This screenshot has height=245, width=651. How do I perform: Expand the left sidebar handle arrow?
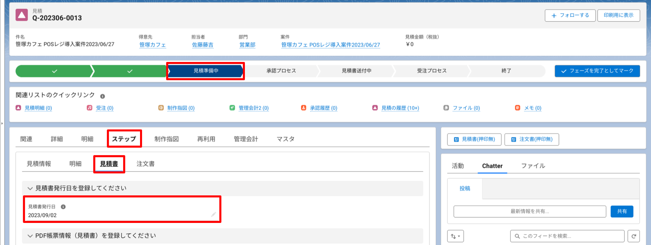click(2, 123)
